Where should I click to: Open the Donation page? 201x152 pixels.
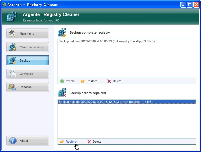[28, 87]
